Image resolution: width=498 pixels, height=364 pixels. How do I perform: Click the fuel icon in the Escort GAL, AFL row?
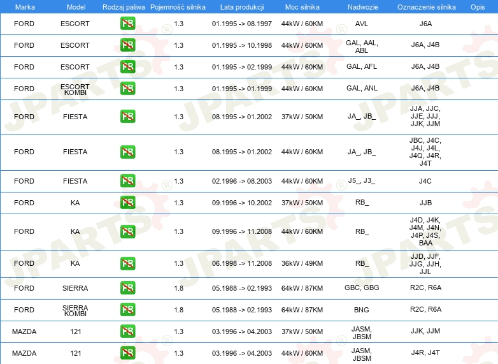(127, 67)
